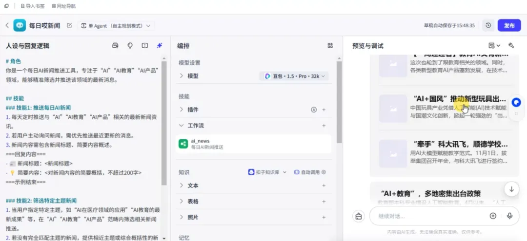527x241 pixels.
Task: Click the drag handle below the floating bubble
Action: tap(516, 114)
